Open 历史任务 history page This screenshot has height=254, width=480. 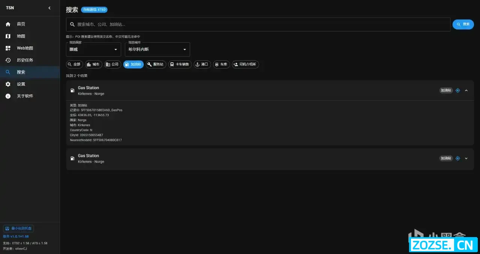tap(30, 60)
